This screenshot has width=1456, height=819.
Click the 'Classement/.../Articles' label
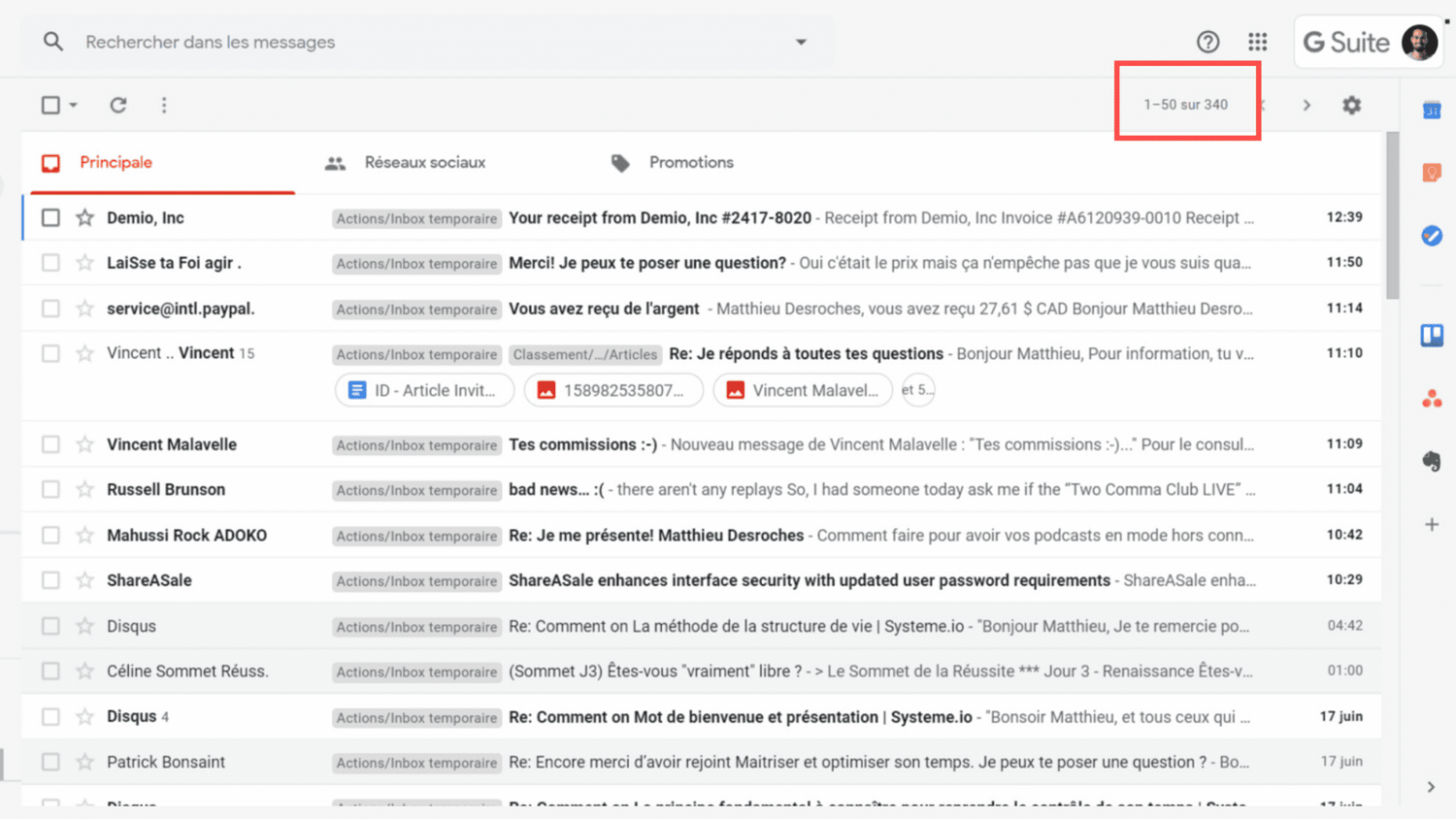coord(585,354)
